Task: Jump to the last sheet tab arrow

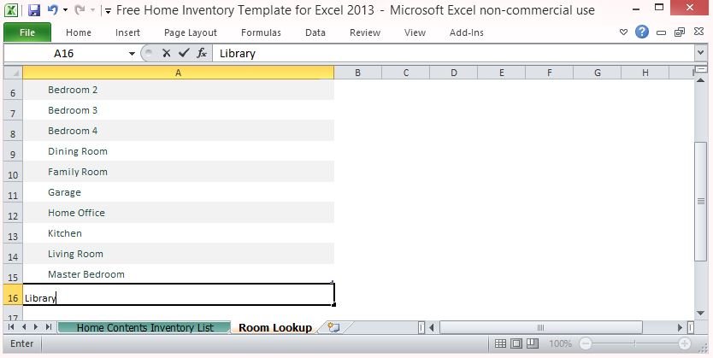Action: click(49, 327)
